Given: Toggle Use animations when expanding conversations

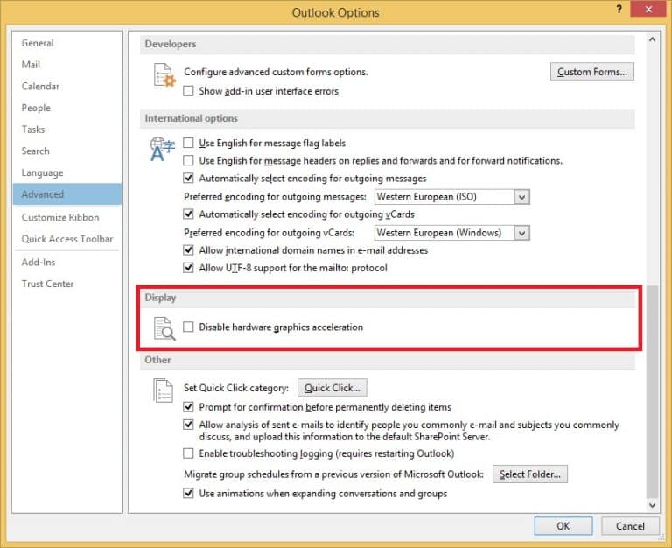Looking at the screenshot, I should tap(188, 493).
